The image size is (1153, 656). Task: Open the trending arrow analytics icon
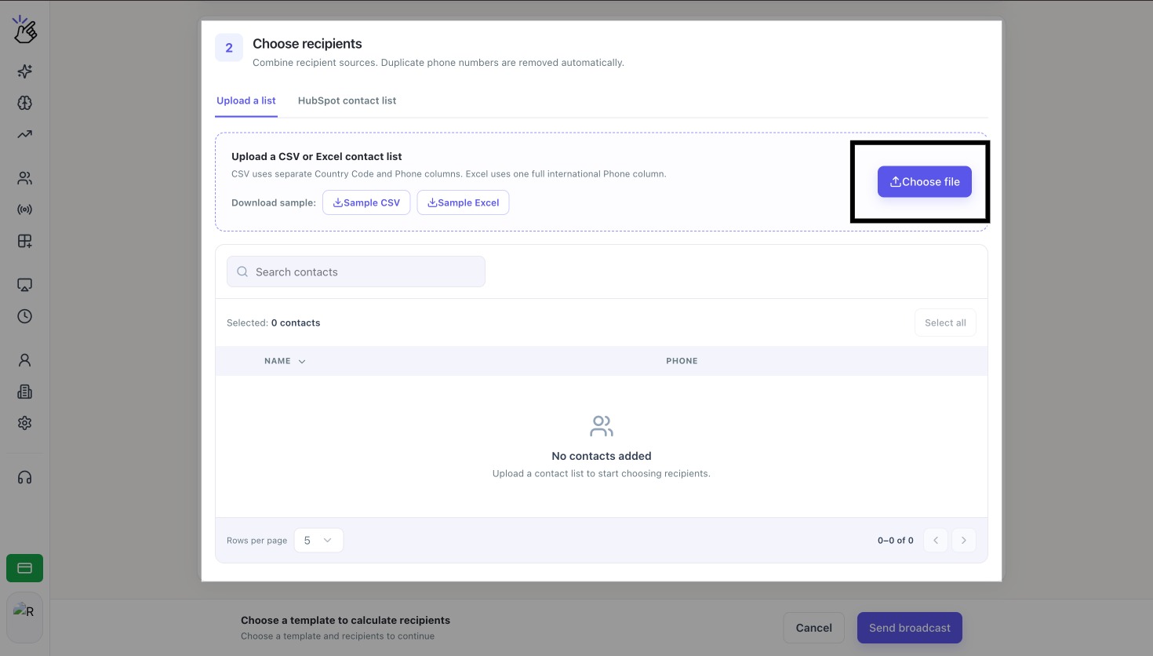click(x=25, y=134)
